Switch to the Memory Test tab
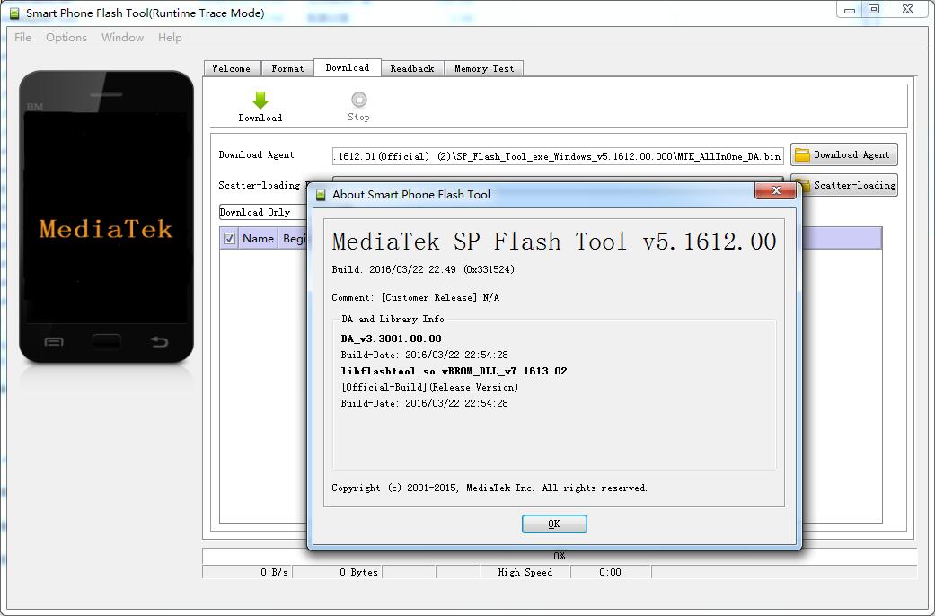Viewport: 935px width, 616px height. [484, 68]
